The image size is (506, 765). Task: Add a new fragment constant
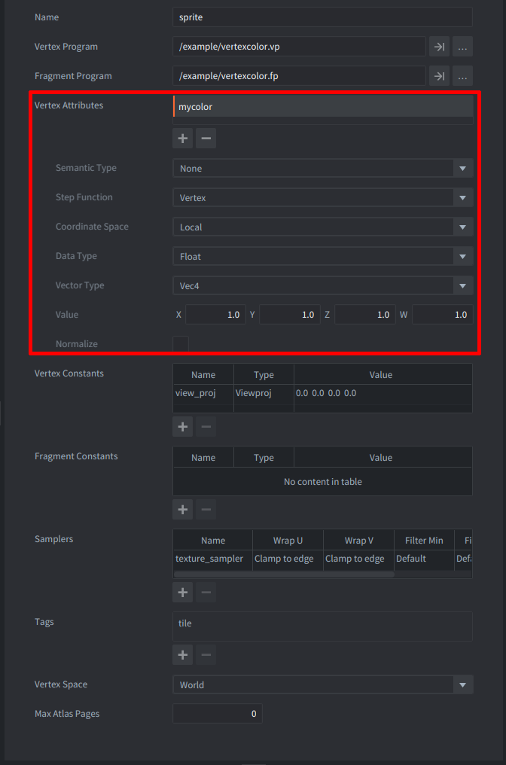point(183,509)
